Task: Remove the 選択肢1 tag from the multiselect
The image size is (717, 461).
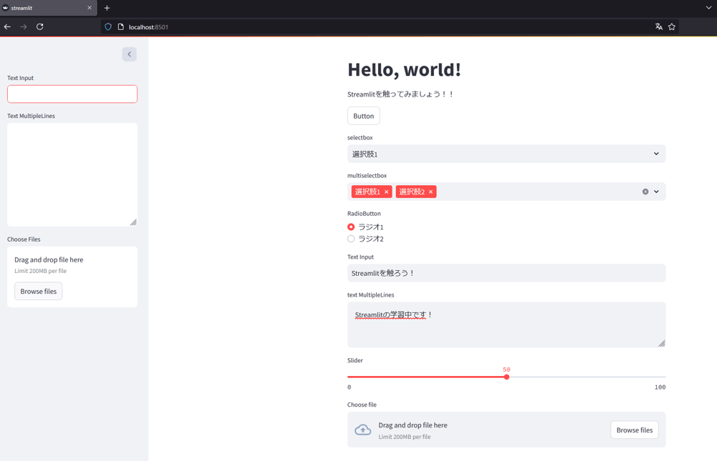Action: [387, 192]
